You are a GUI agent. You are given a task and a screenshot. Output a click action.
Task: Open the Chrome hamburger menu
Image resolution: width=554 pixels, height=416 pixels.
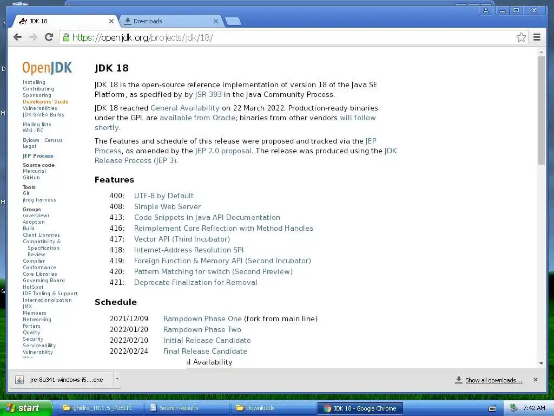(537, 37)
